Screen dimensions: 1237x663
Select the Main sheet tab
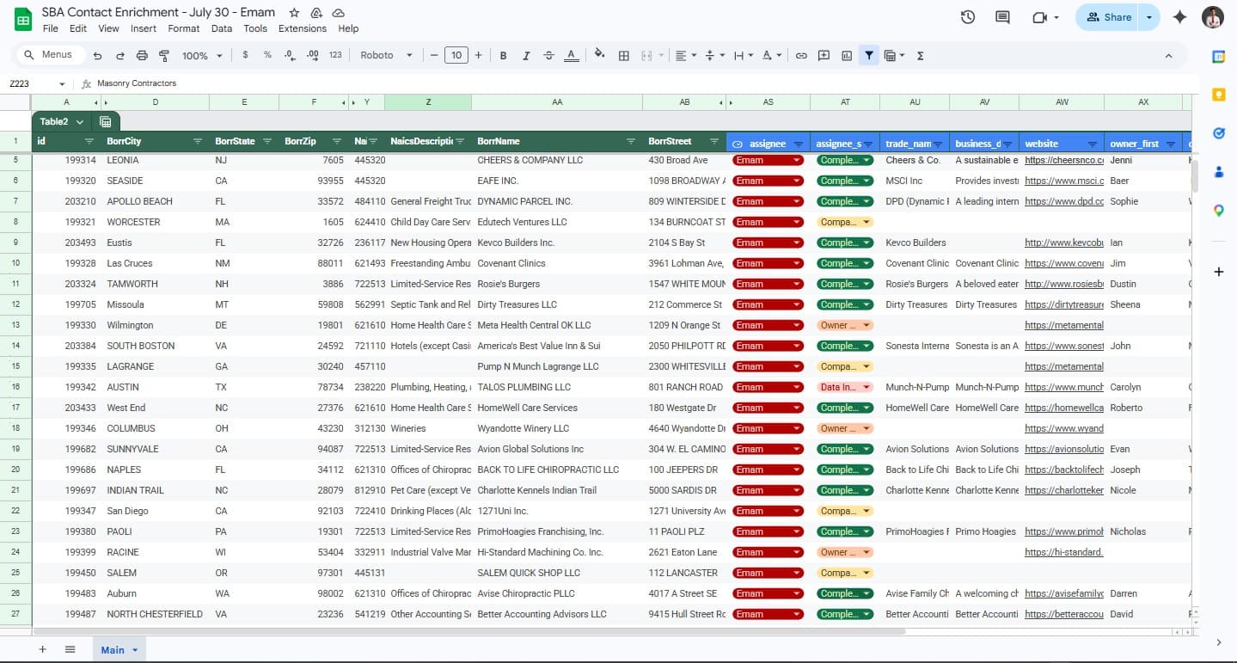(119, 649)
